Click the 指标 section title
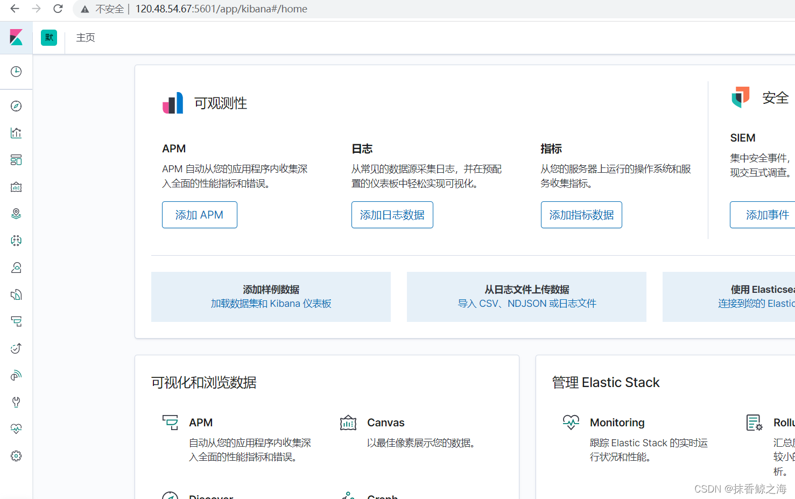This screenshot has width=795, height=499. pos(551,149)
